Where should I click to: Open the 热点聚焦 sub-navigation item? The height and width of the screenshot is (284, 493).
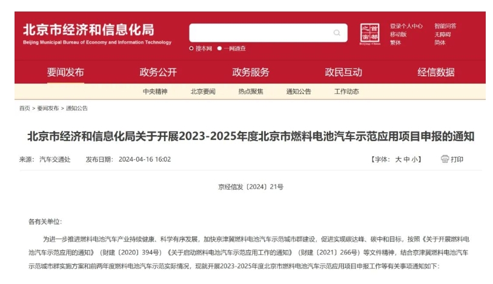[x=251, y=91]
